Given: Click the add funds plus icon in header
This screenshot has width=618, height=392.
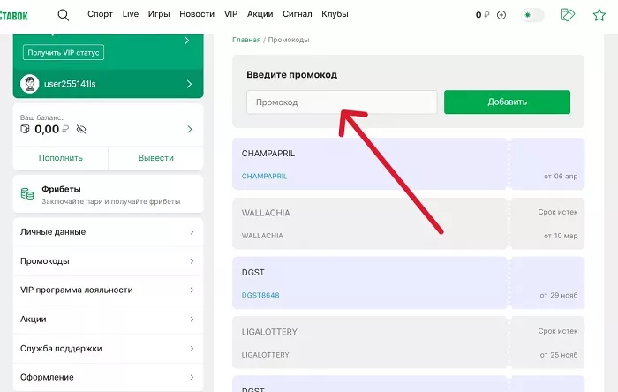Looking at the screenshot, I should (x=501, y=15).
